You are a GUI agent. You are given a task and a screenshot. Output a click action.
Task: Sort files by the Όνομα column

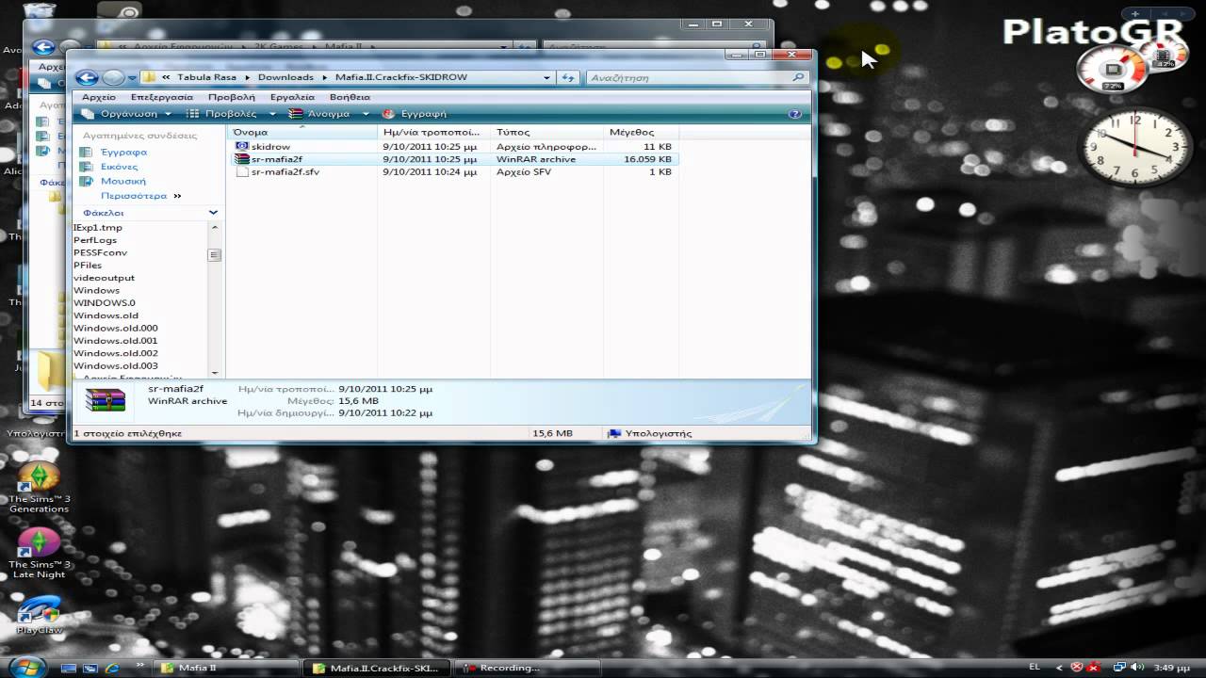point(303,133)
